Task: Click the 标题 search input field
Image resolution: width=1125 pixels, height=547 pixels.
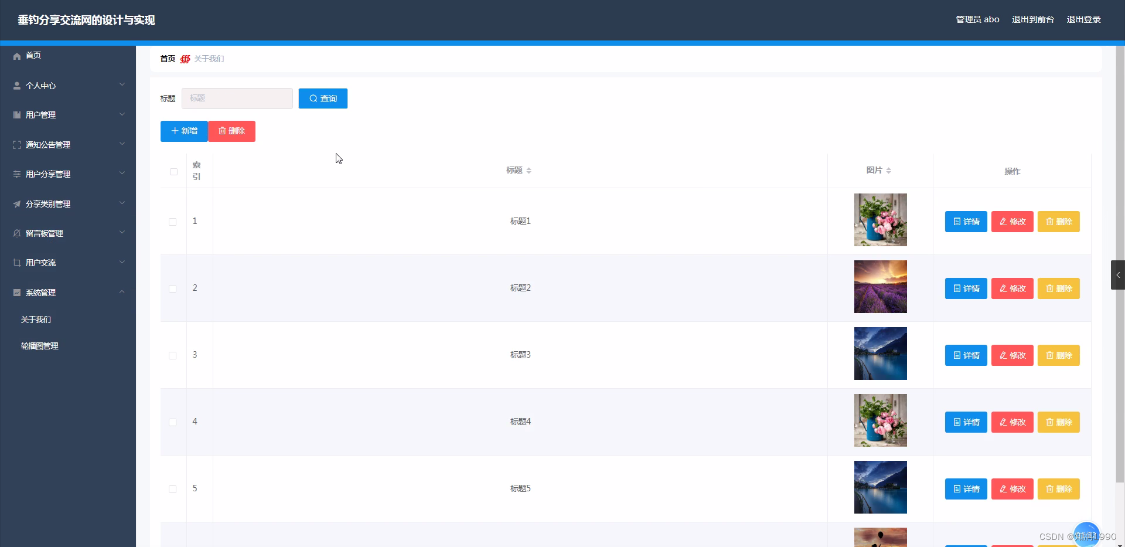Action: pos(237,98)
